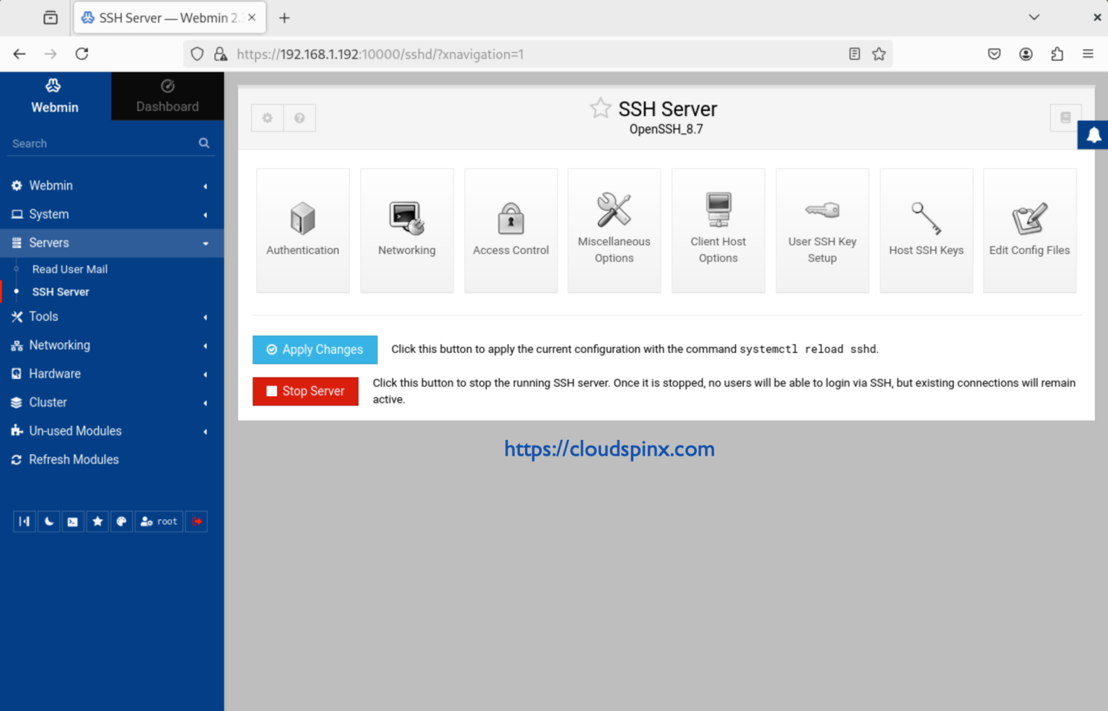Open Access Control settings
Viewport: 1108px width, 711px height.
click(x=511, y=229)
